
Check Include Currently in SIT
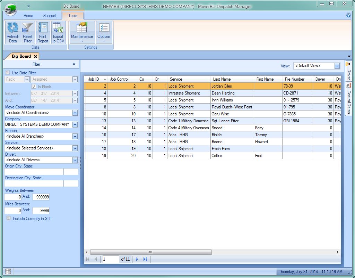coord(9,219)
